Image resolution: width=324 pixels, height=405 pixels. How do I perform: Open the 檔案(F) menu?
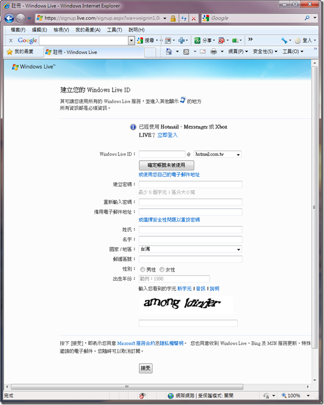pos(18,30)
